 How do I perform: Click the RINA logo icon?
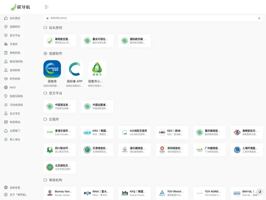87,193
